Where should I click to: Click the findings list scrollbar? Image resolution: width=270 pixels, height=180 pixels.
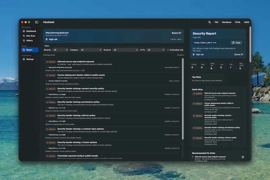point(183,99)
